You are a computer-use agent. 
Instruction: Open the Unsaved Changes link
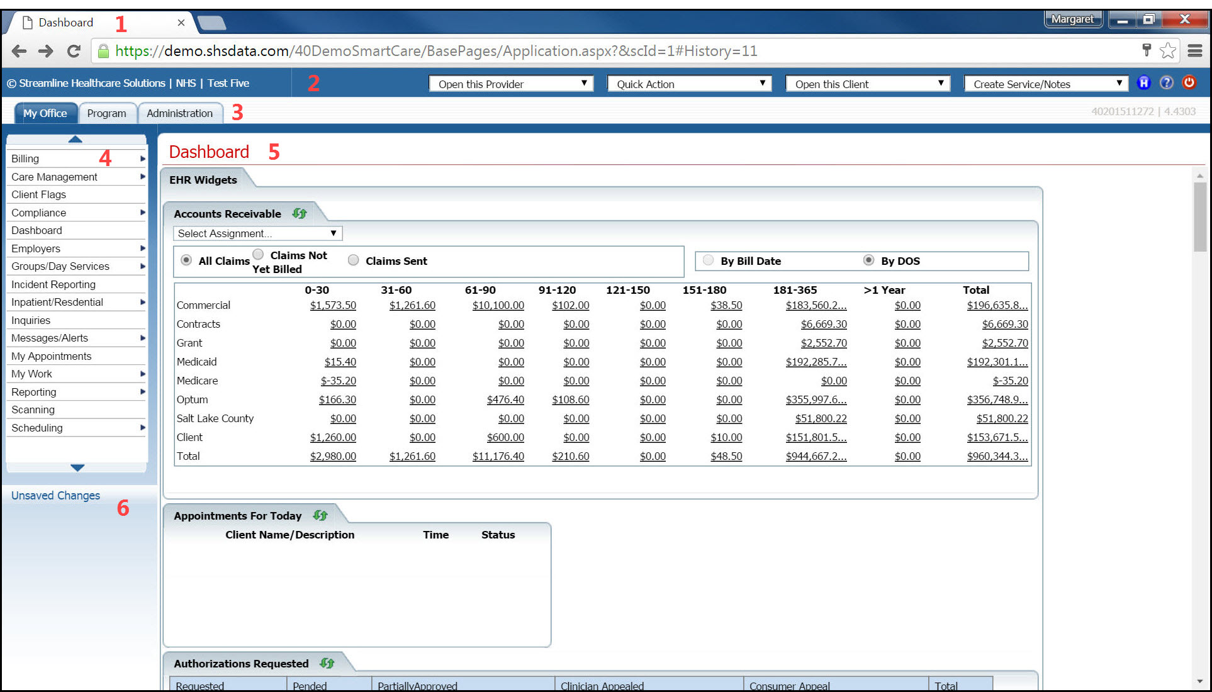55,496
